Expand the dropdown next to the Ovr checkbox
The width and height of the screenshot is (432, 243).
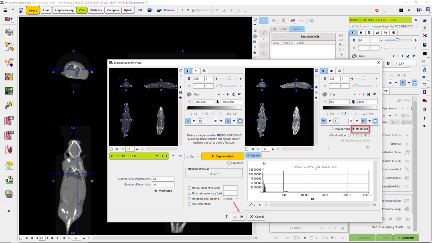pyautogui.click(x=198, y=156)
